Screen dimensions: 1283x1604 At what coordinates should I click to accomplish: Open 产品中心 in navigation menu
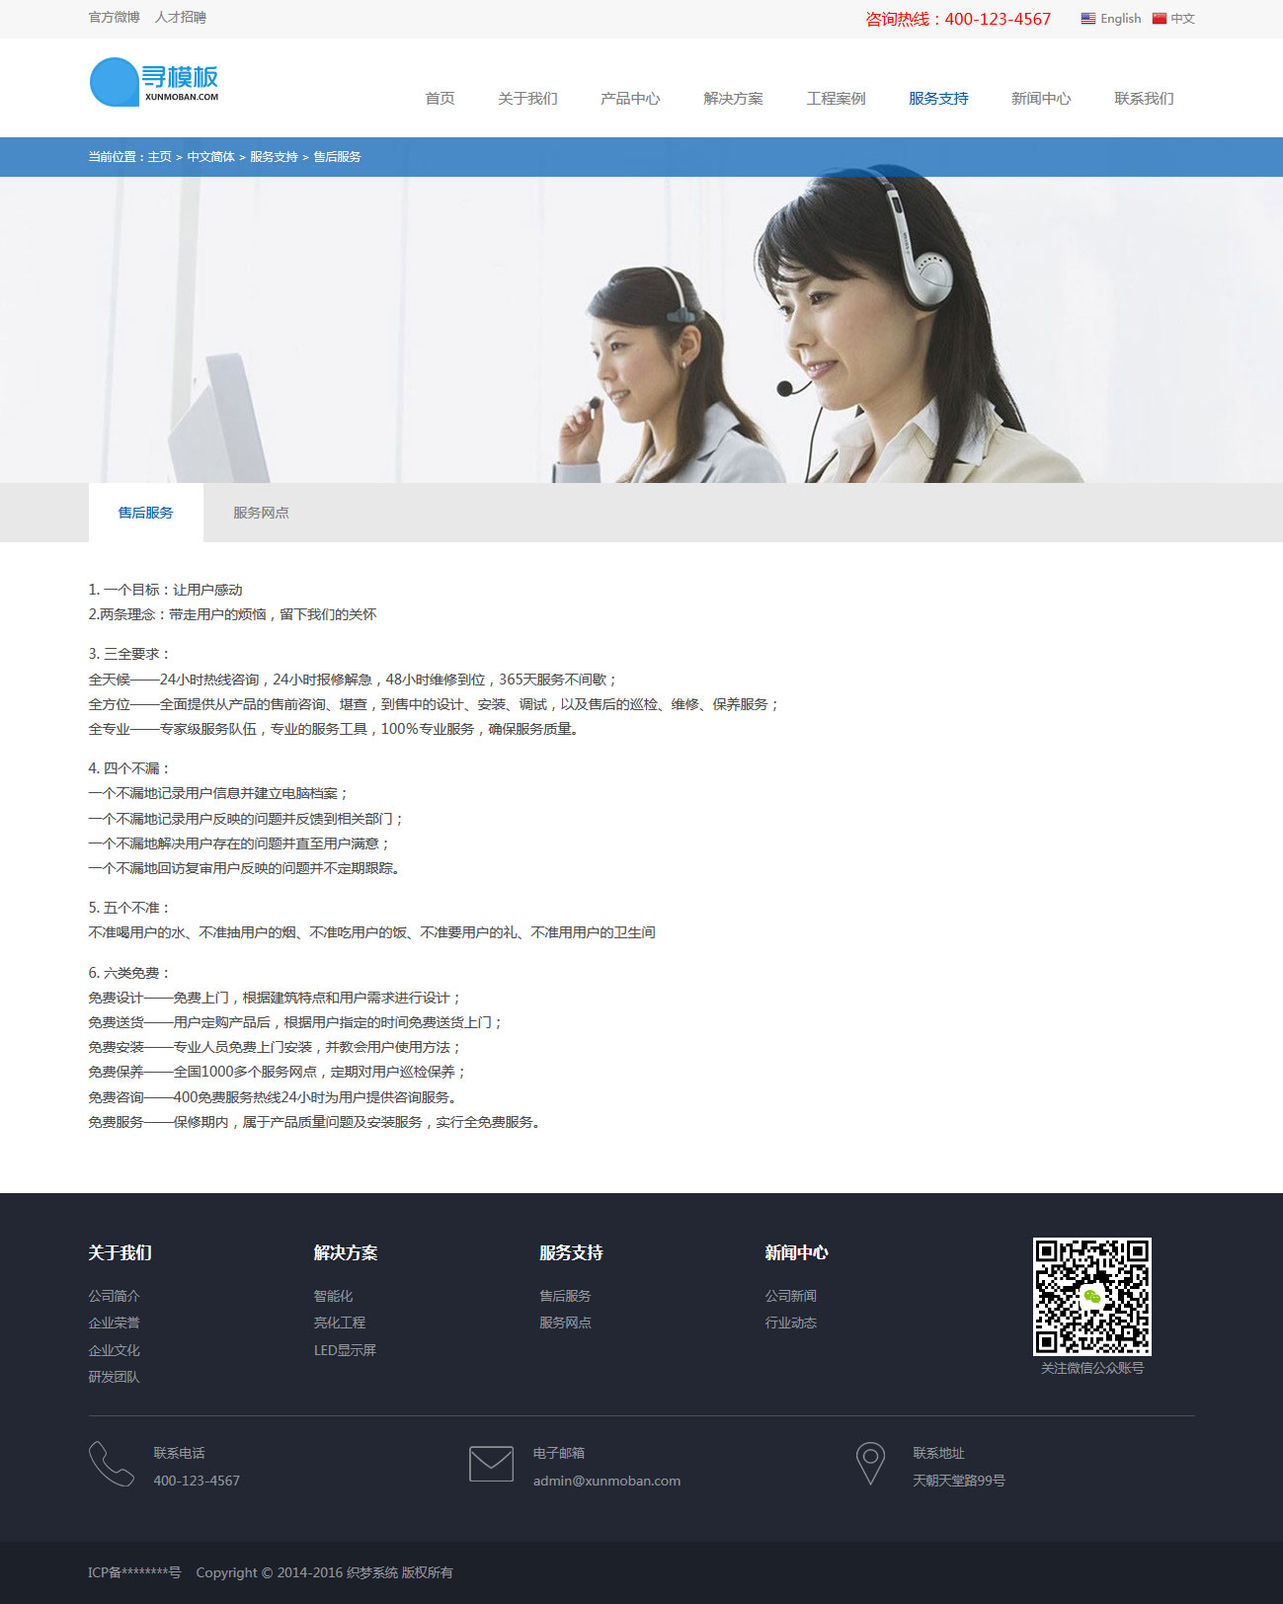click(x=630, y=99)
